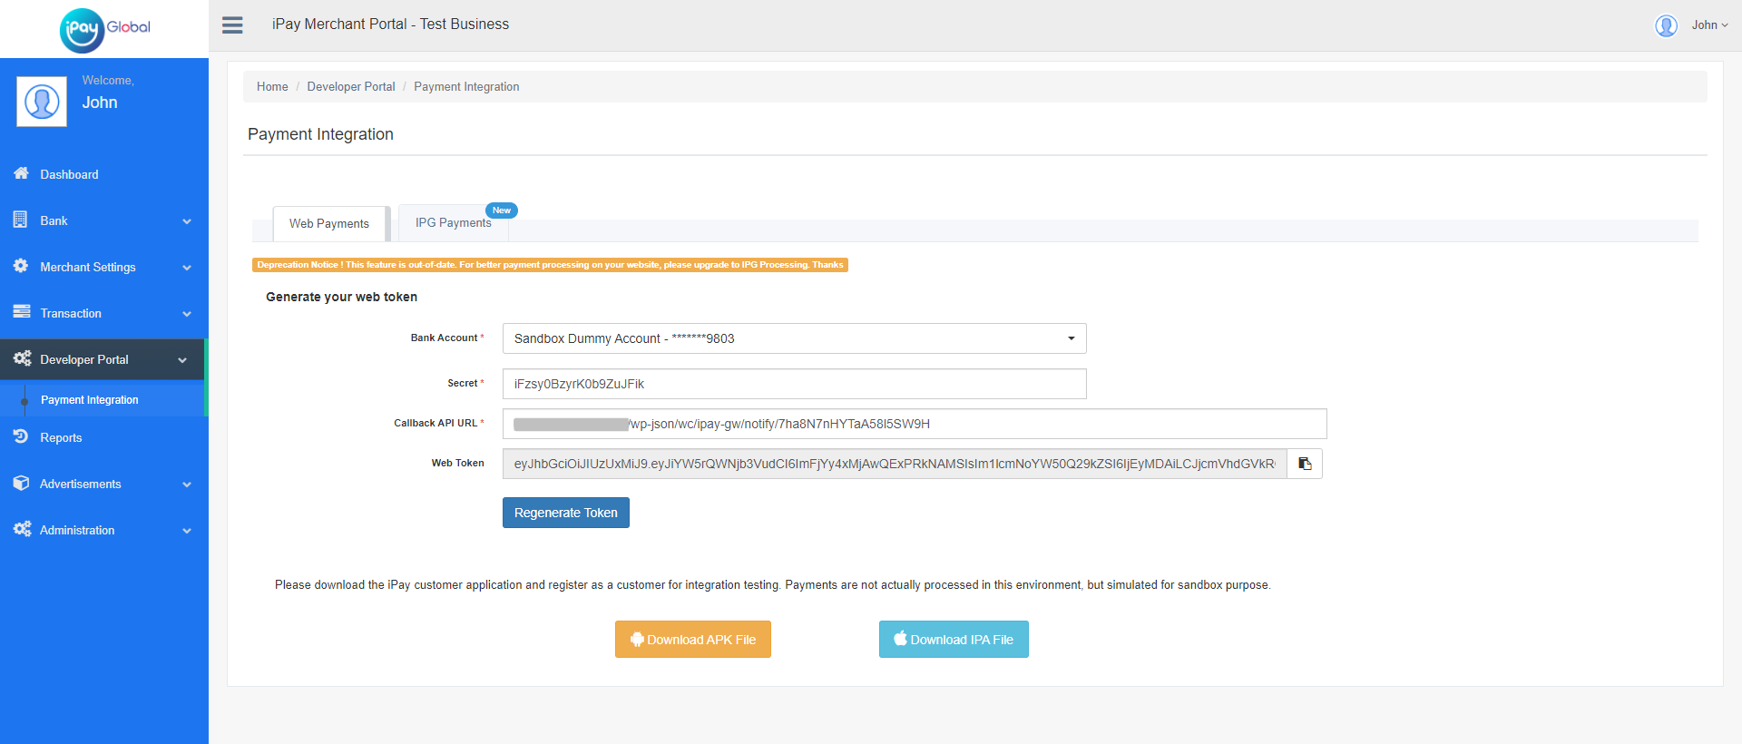Open the Bank Account dropdown
The width and height of the screenshot is (1742, 744).
point(794,338)
